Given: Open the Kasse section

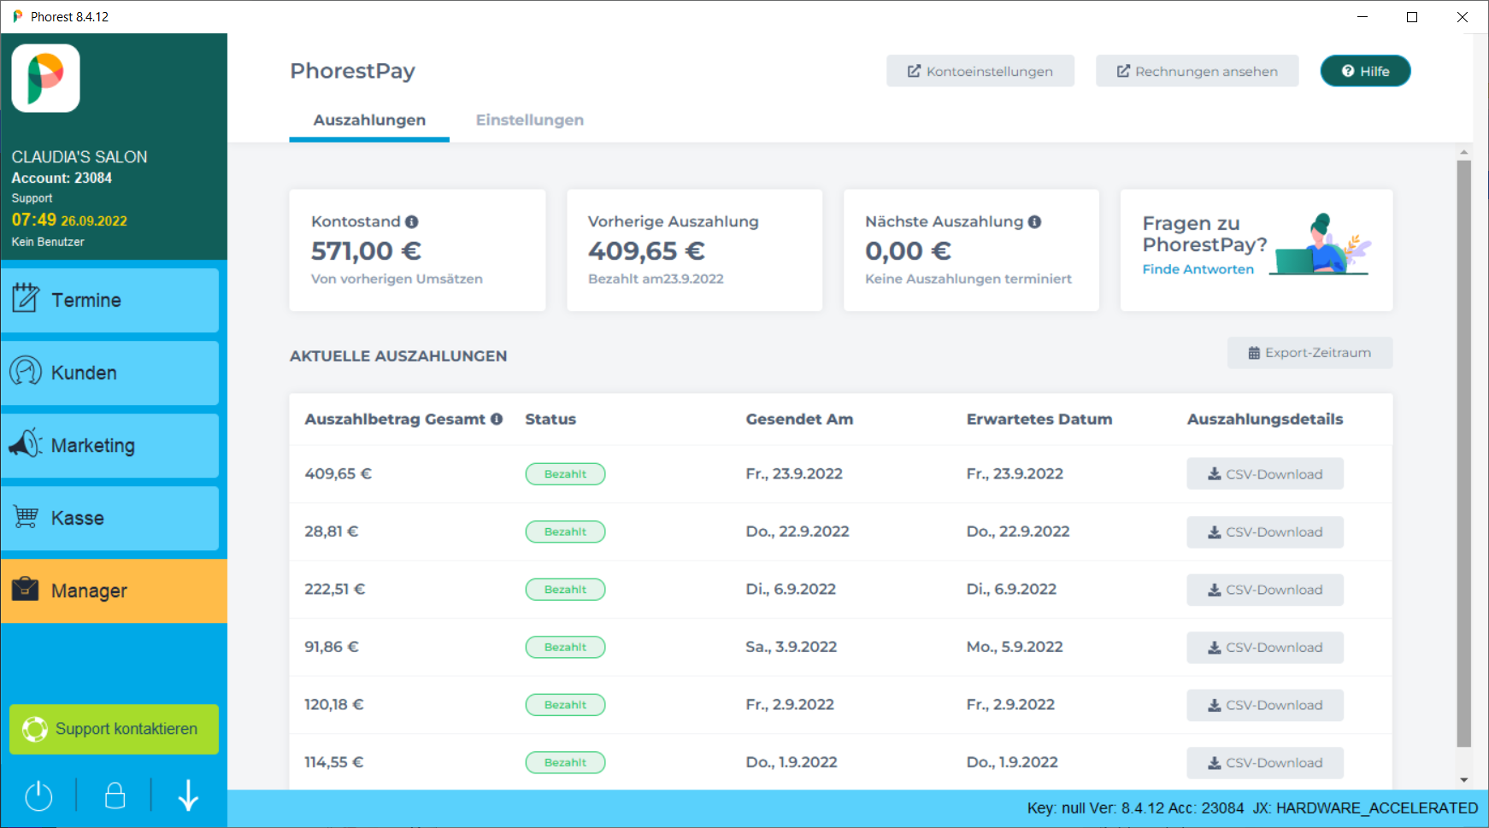Looking at the screenshot, I should coord(110,518).
